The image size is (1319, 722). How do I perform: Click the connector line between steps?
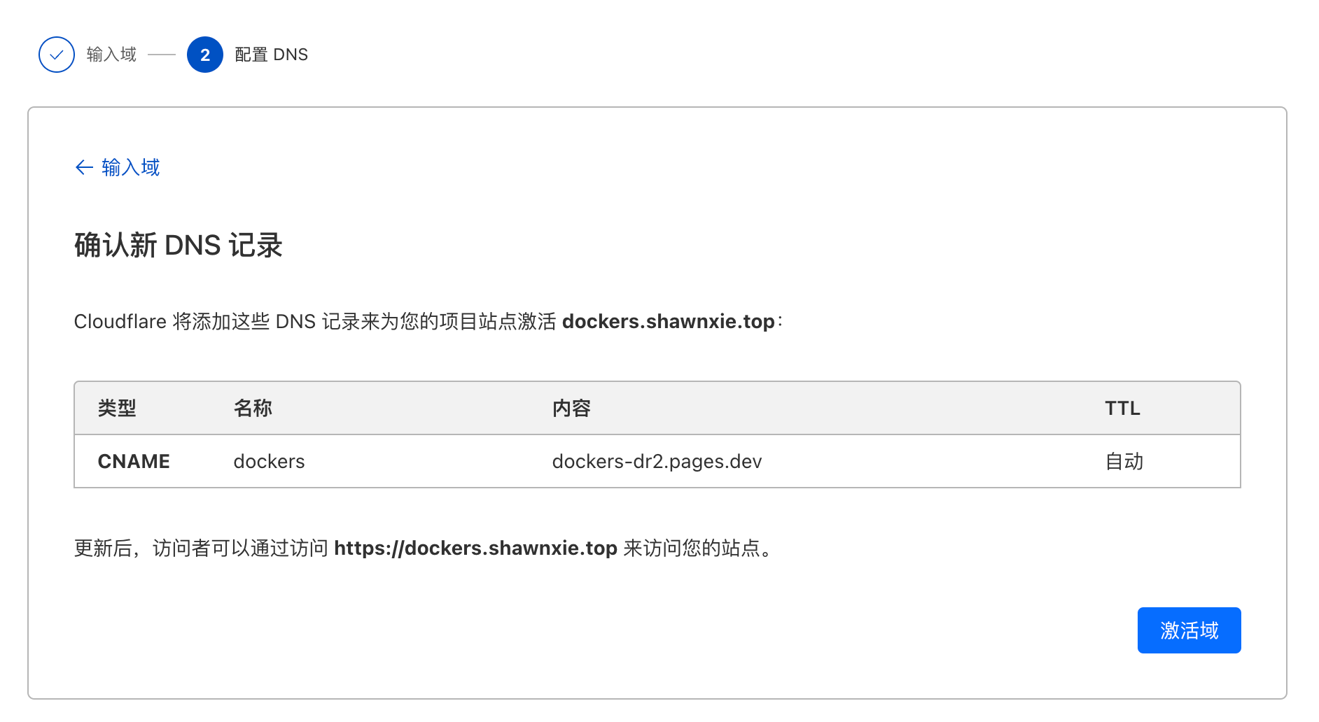click(162, 55)
